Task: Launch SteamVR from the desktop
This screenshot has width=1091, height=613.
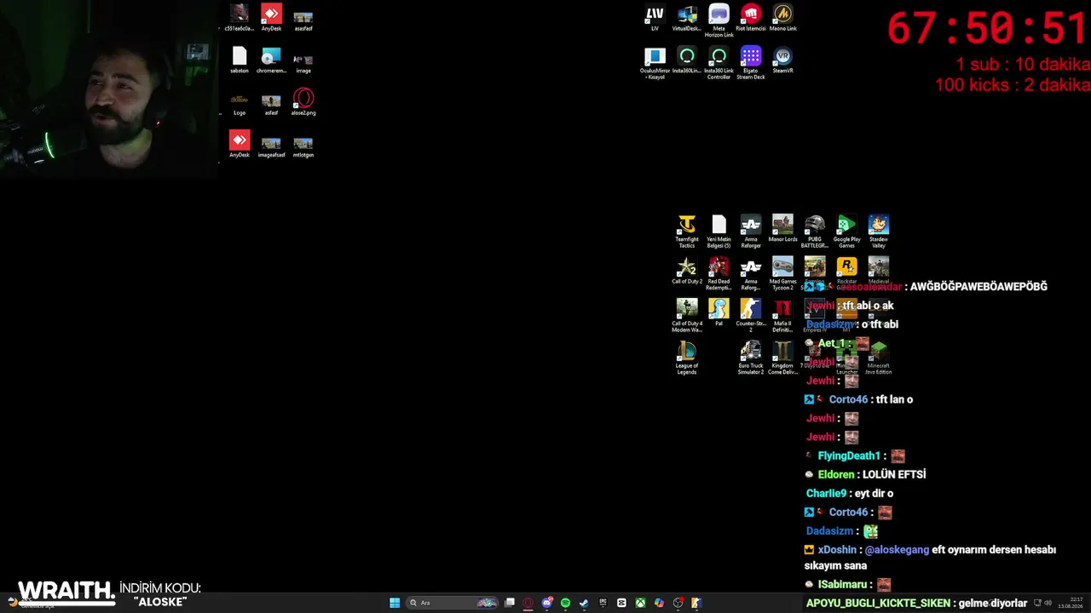Action: pyautogui.click(x=782, y=60)
